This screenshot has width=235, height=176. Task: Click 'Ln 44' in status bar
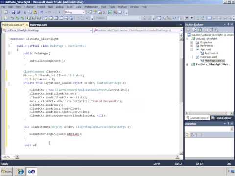(x=157, y=164)
